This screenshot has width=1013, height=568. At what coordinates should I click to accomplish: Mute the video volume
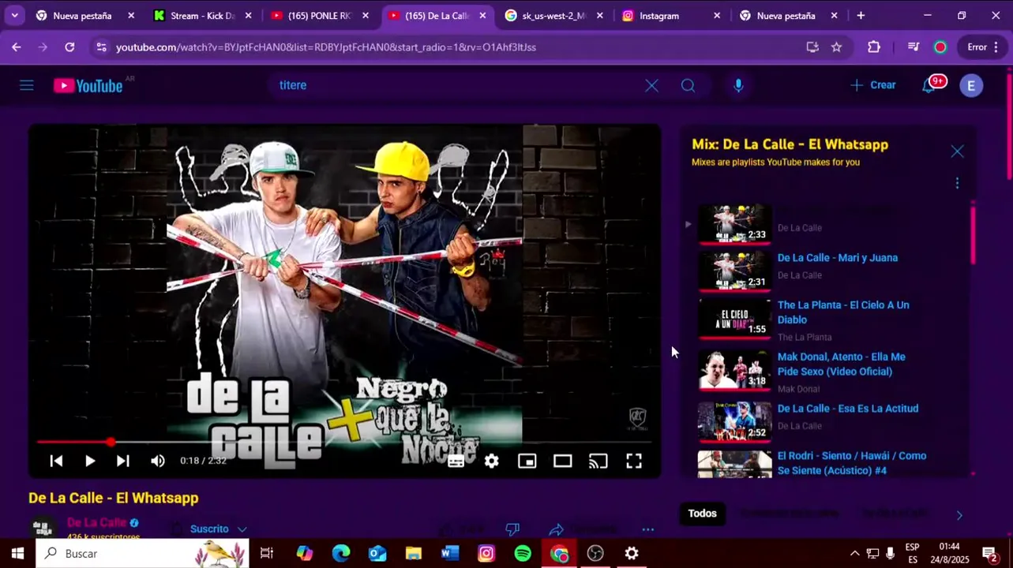[x=158, y=461]
